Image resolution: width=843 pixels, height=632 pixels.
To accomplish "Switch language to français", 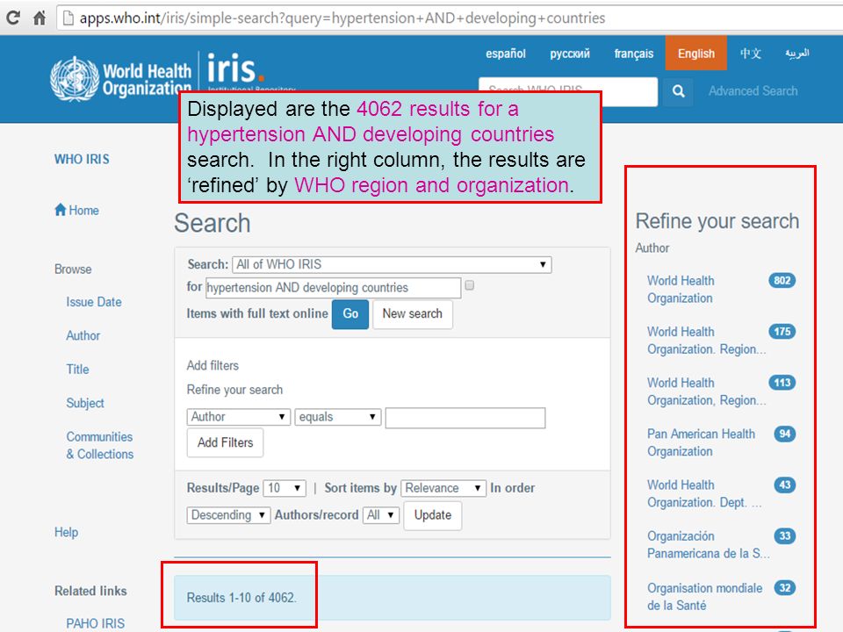I will tap(634, 54).
